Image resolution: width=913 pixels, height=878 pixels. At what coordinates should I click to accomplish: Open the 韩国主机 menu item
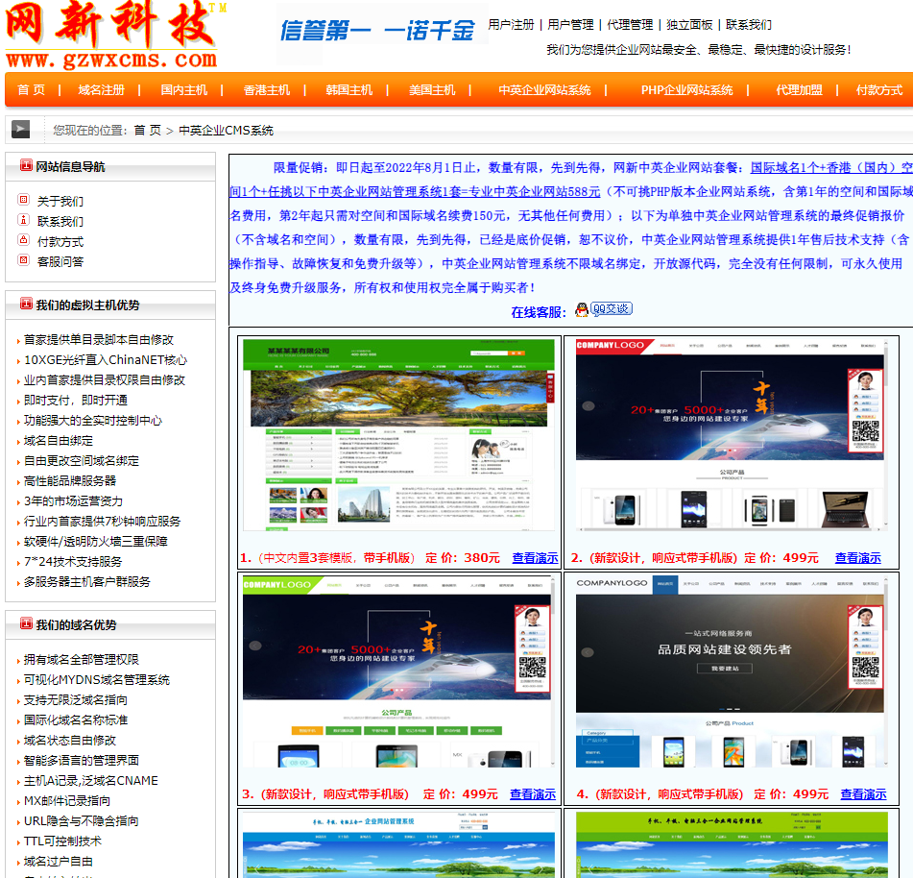[349, 90]
